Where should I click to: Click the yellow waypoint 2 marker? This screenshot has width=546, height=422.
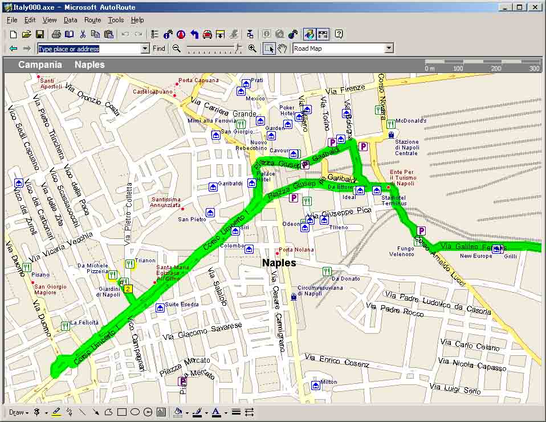pos(128,289)
